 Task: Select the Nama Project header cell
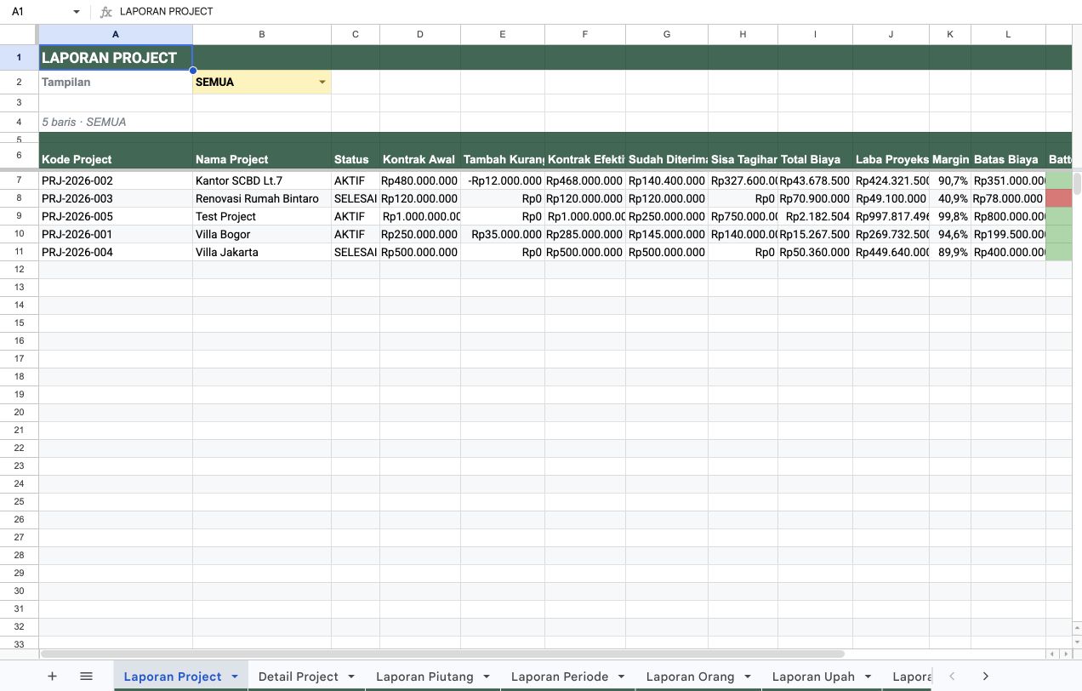(262, 157)
